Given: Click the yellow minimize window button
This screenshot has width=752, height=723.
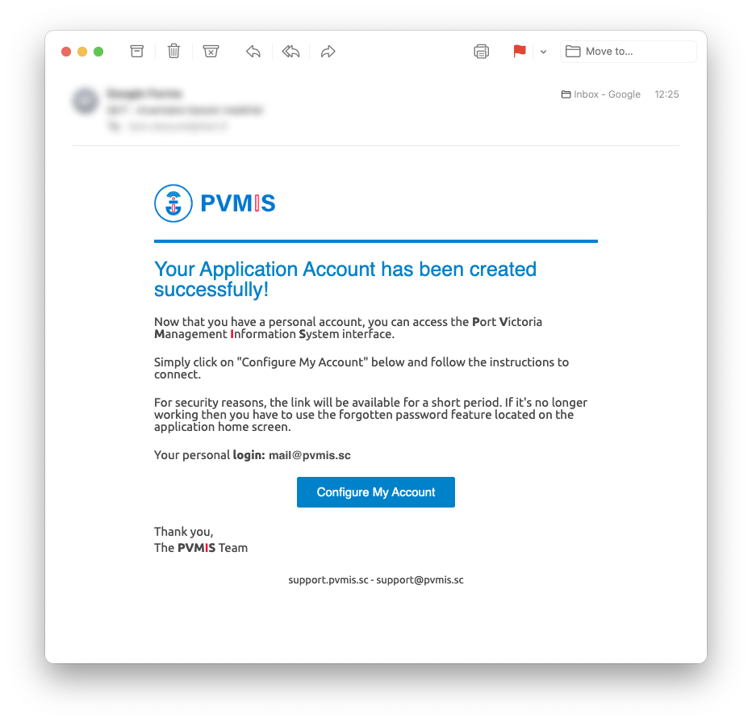Looking at the screenshot, I should click(x=82, y=52).
